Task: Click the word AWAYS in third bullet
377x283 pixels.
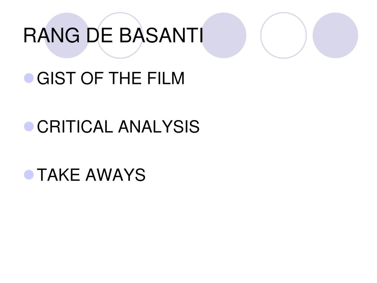Action: click(116, 175)
